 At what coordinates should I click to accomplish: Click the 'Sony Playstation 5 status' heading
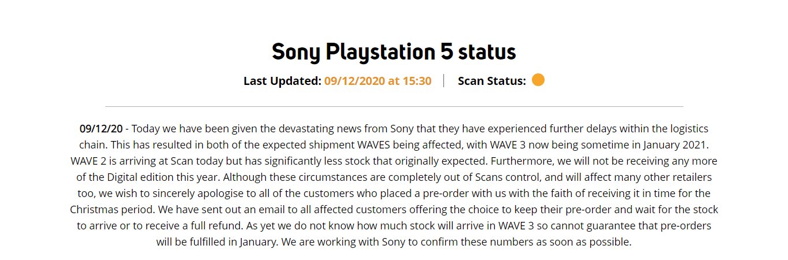(x=394, y=52)
